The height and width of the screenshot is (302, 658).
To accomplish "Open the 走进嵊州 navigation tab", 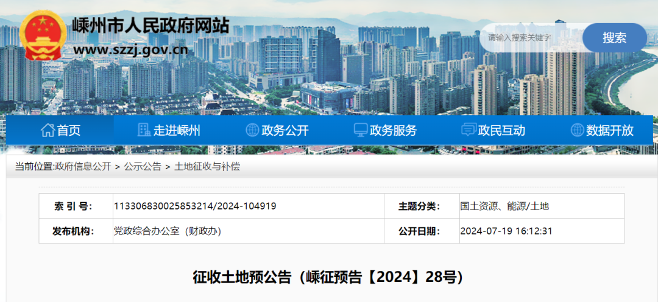I will pyautogui.click(x=168, y=130).
